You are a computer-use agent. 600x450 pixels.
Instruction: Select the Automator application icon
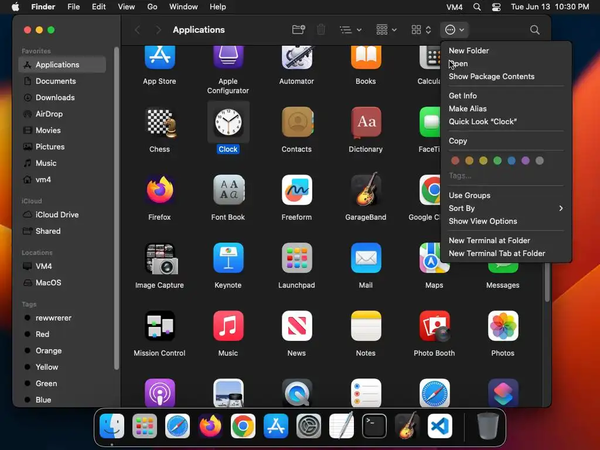click(x=297, y=57)
